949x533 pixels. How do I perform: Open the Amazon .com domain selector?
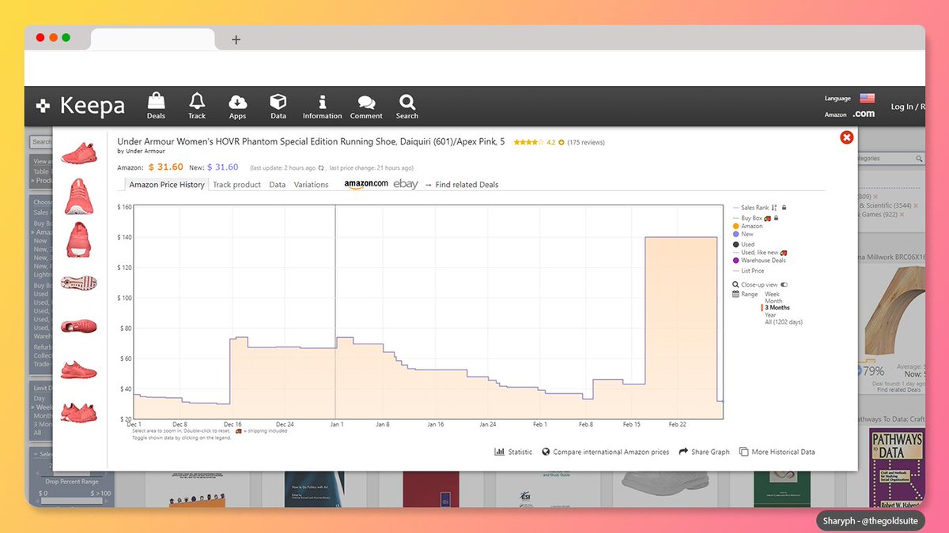click(864, 113)
